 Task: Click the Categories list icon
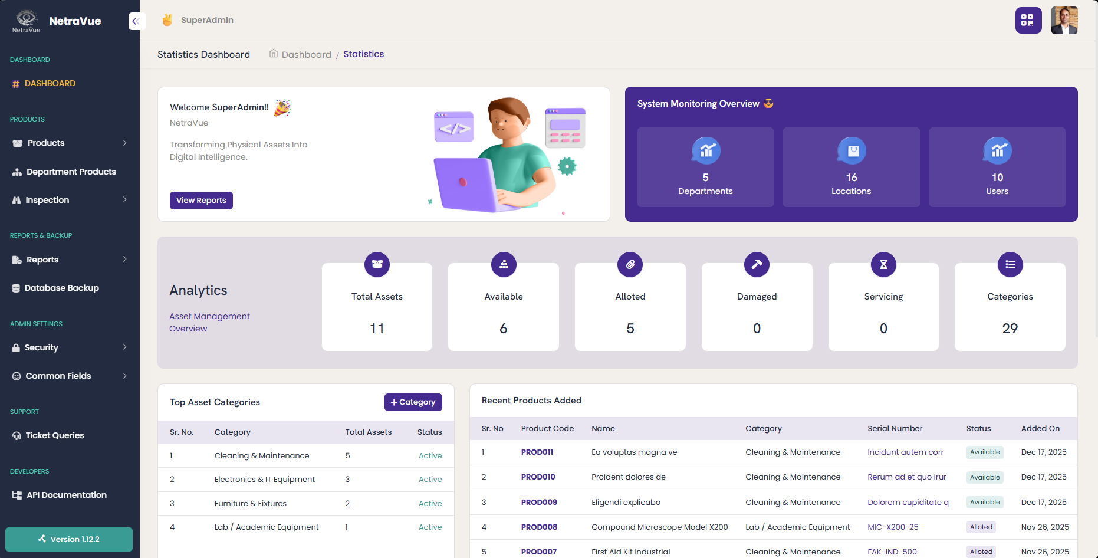pyautogui.click(x=1010, y=264)
